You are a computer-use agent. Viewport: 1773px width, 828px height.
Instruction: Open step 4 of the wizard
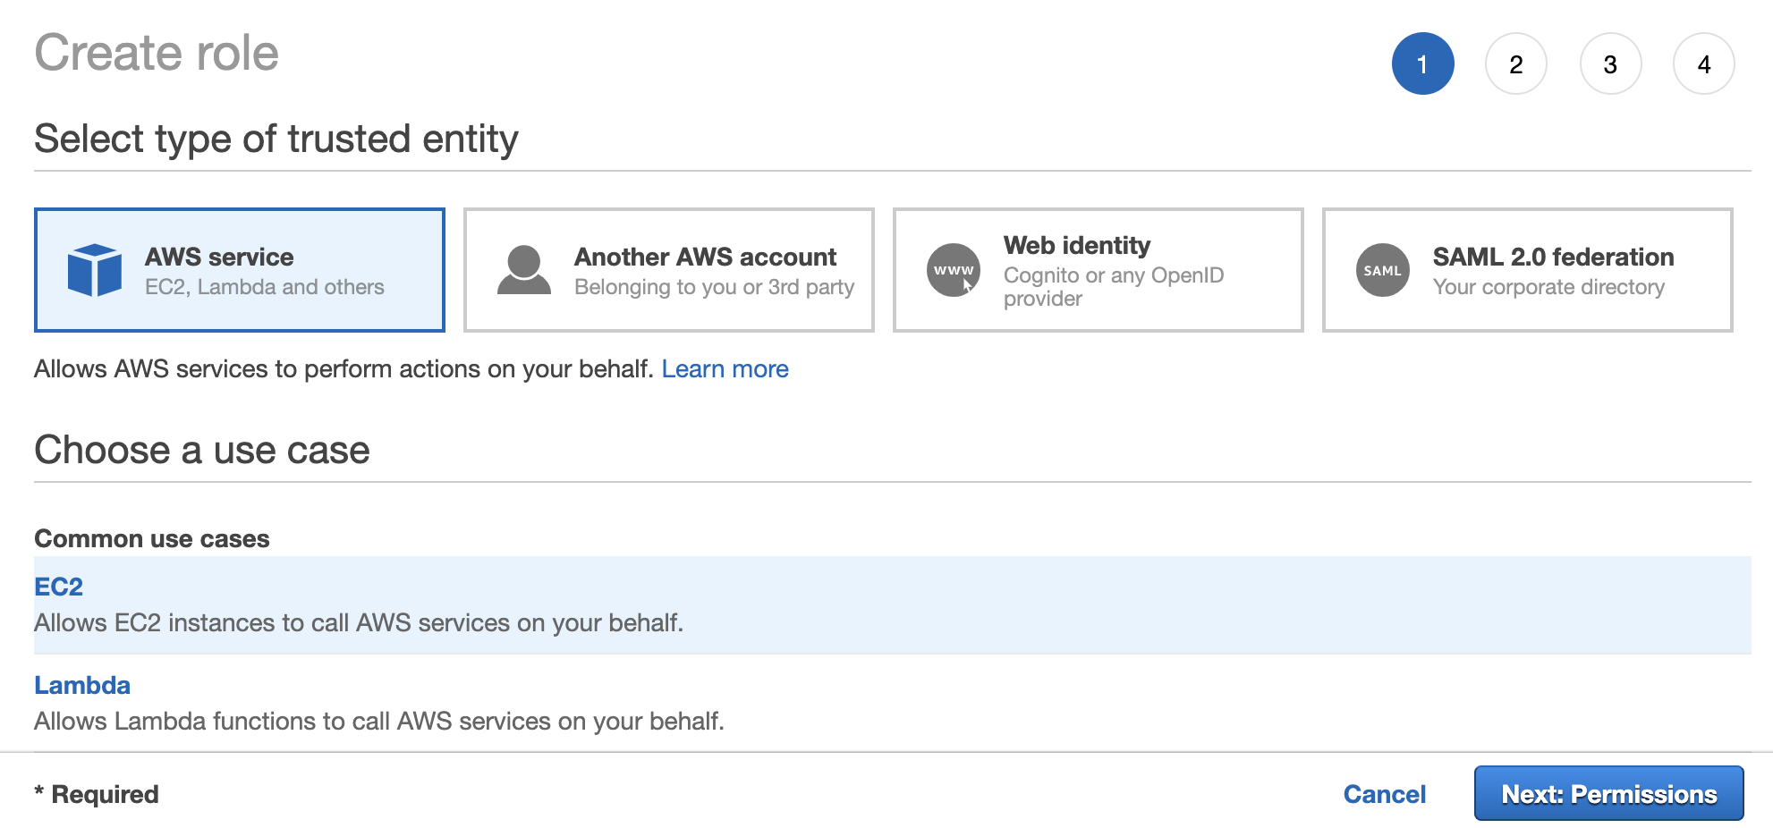[1703, 64]
